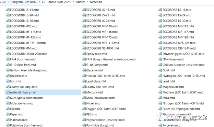This screenshot has height=127, width=214.
Task: Navigate to CST Studio Suite 2021 folder
Action: (x=56, y=2)
